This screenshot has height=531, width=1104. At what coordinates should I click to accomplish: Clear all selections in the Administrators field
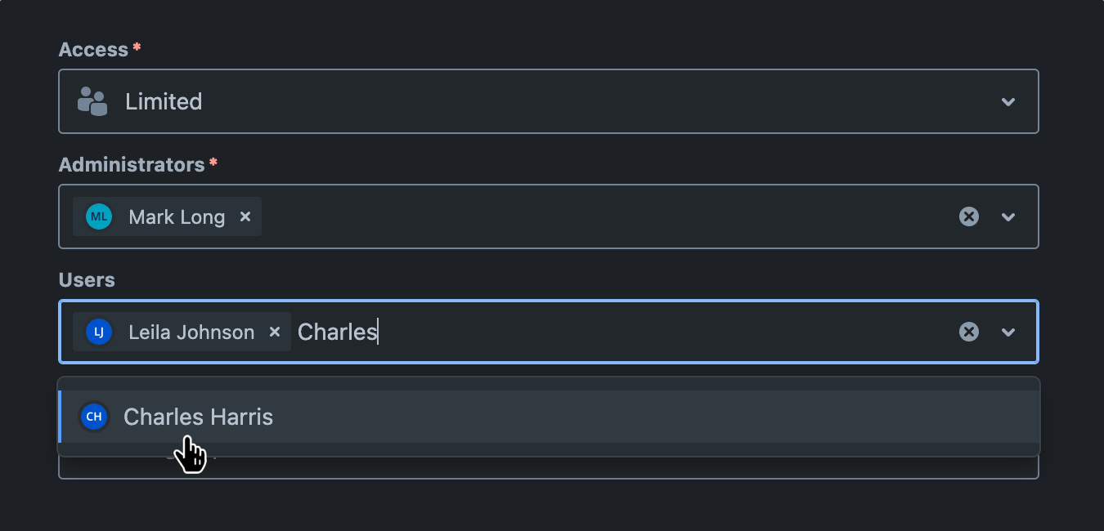pos(969,216)
